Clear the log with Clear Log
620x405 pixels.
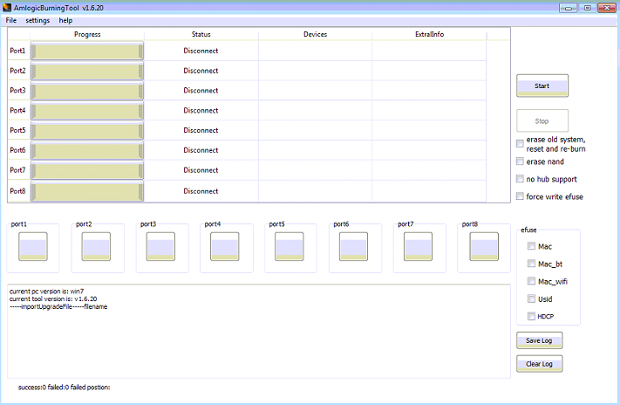[539, 364]
